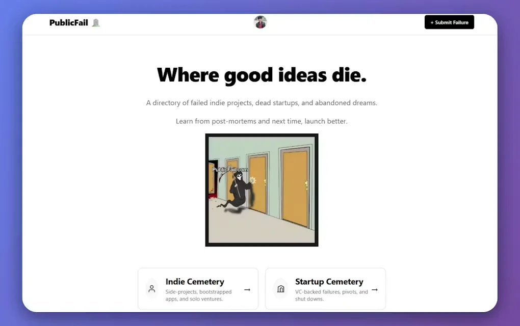Click the middle orange door in the meme
Viewport: 520px width, 326px height.
tap(258, 186)
